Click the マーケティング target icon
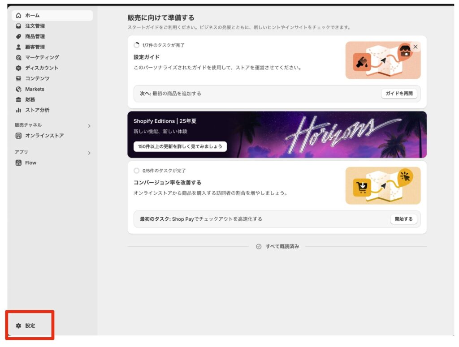Viewport: 459px width, 347px height. (18, 58)
